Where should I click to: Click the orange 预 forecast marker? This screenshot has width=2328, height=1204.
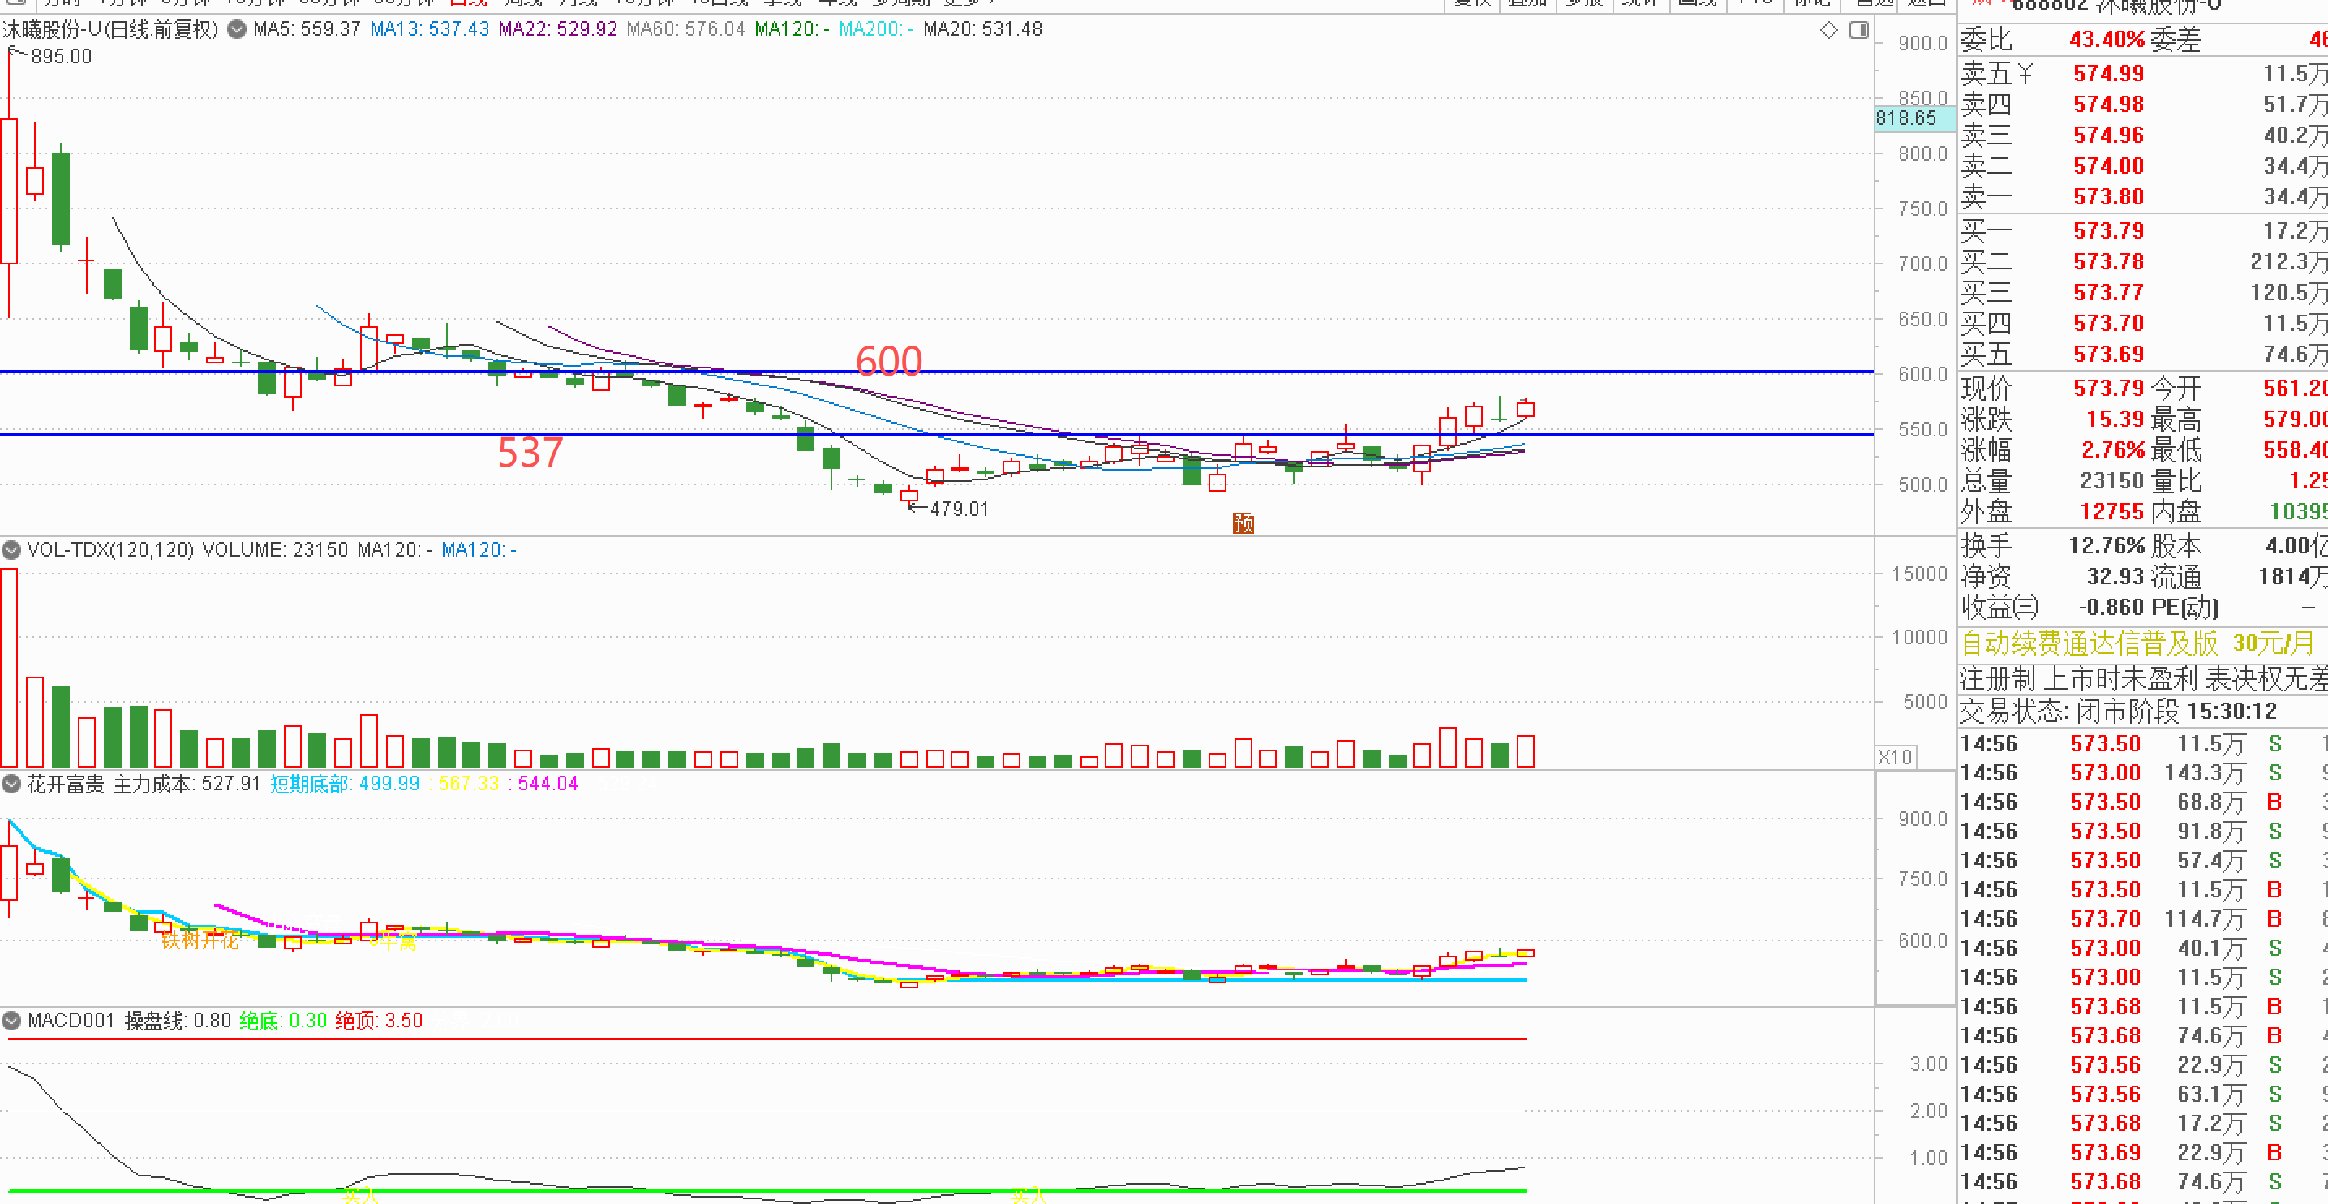point(1243,523)
